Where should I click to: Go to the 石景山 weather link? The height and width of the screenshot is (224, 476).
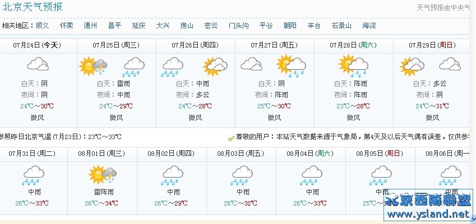click(341, 26)
